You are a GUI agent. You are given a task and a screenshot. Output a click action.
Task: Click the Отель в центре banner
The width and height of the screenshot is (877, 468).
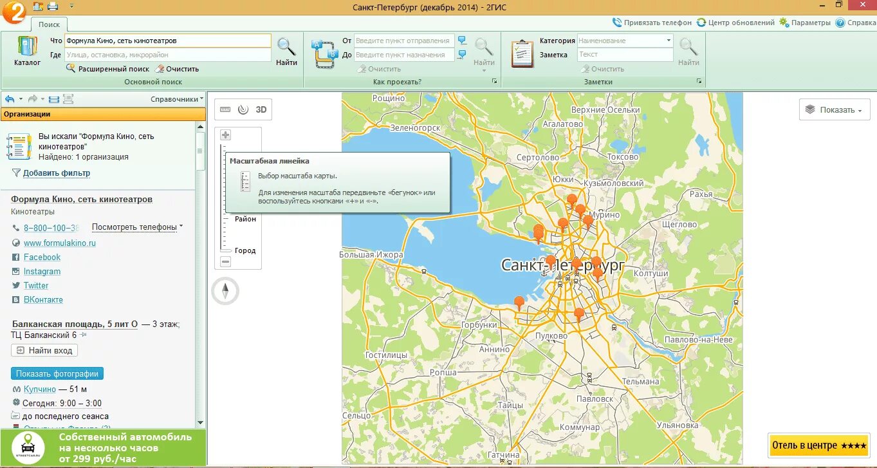[x=818, y=445]
